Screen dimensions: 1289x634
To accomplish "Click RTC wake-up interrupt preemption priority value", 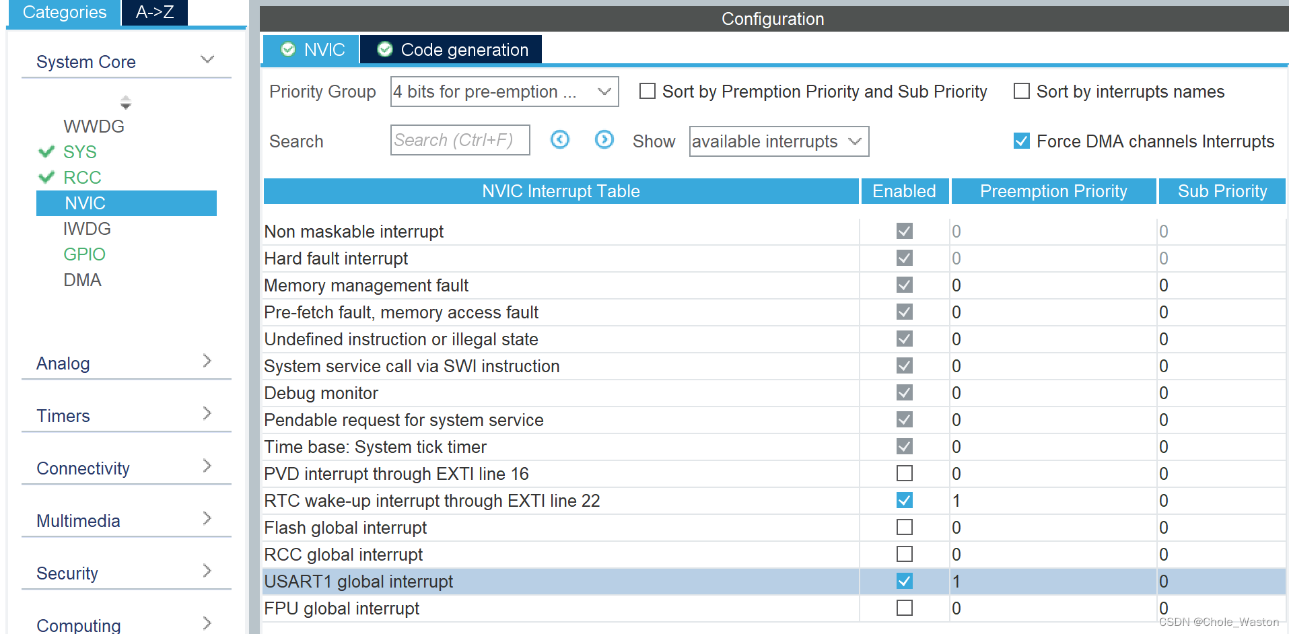I will (956, 500).
